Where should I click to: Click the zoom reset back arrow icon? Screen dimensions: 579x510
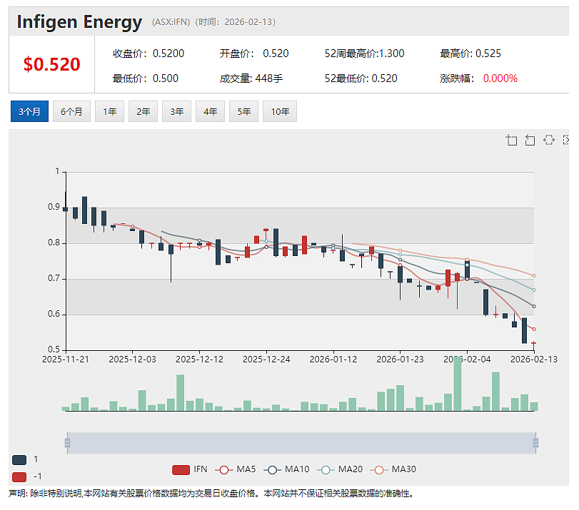pos(530,140)
